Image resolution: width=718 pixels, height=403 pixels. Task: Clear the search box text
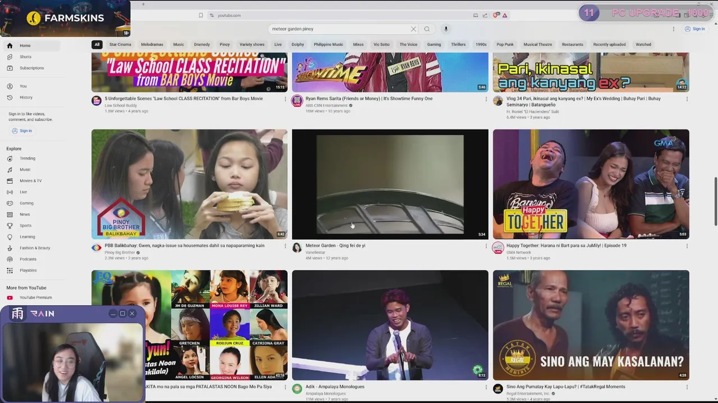pyautogui.click(x=413, y=29)
